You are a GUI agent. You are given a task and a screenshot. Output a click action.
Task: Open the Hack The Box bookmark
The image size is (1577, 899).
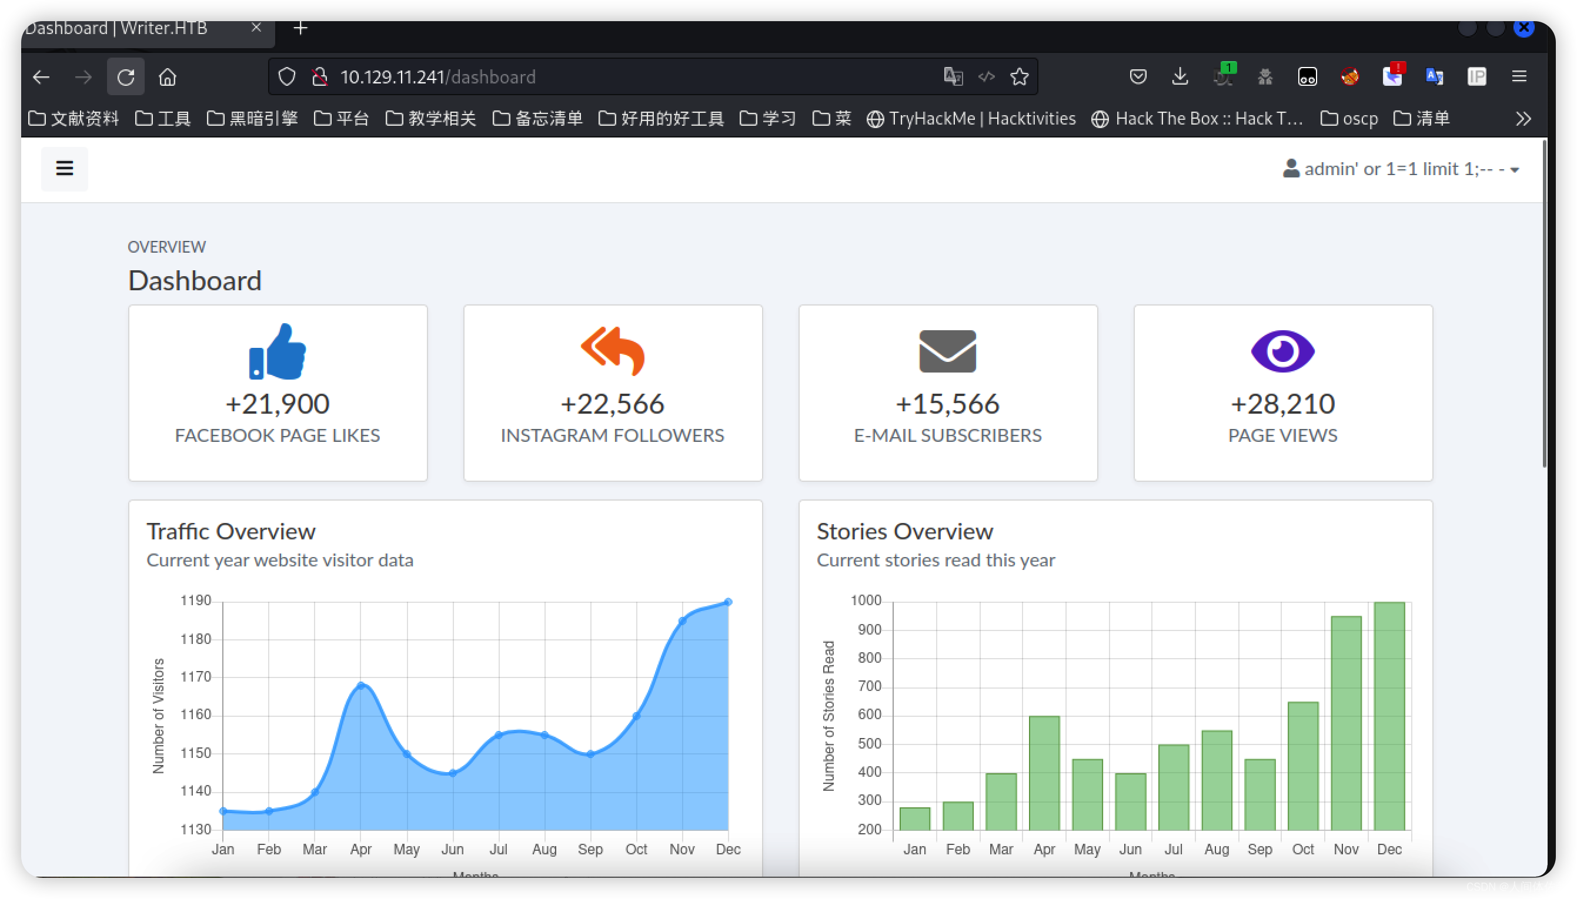pos(1198,119)
